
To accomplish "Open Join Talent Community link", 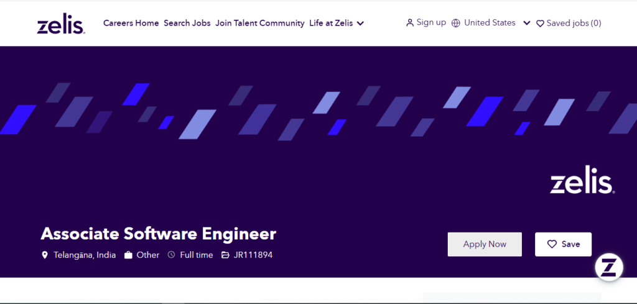I will pyautogui.click(x=259, y=23).
